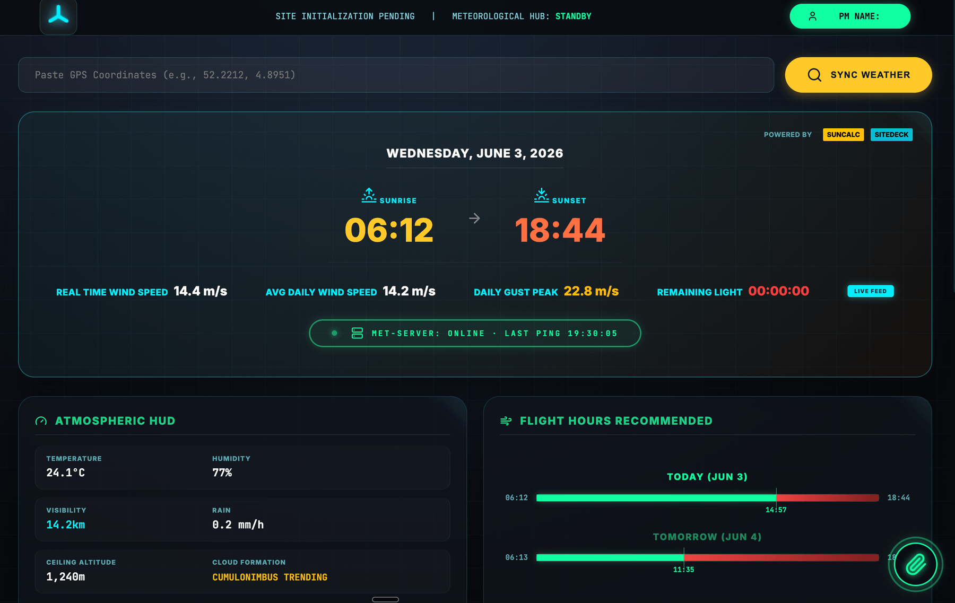Click the gauge icon beside Atmospheric HUD
The width and height of the screenshot is (955, 603).
[41, 421]
